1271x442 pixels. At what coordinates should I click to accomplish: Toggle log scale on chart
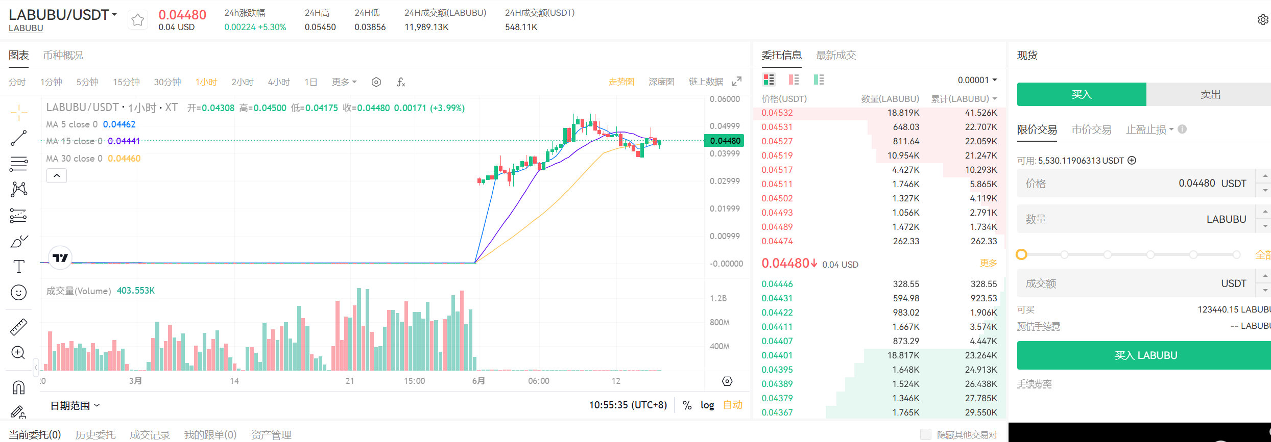click(x=707, y=405)
